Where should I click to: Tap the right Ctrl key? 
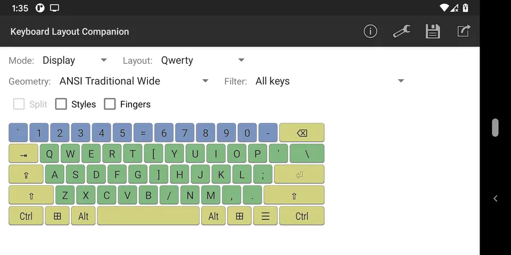click(302, 216)
